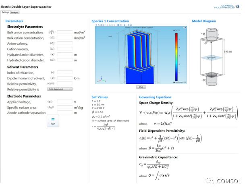Click the Specific surface area input field
The width and height of the screenshot is (249, 191).
pyautogui.click(x=65, y=108)
